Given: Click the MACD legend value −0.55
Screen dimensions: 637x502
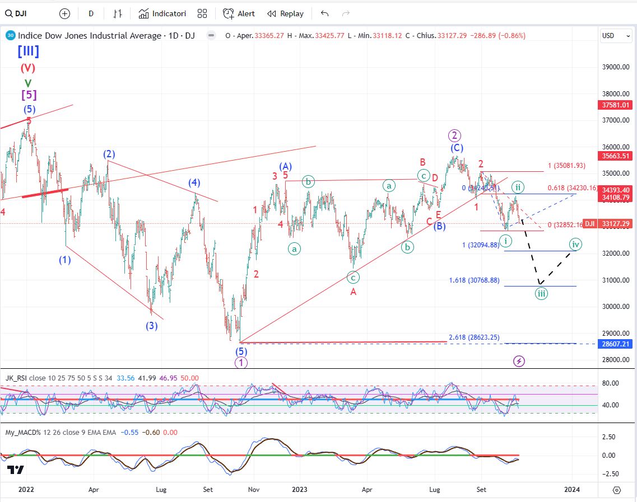Looking at the screenshot, I should (x=131, y=433).
